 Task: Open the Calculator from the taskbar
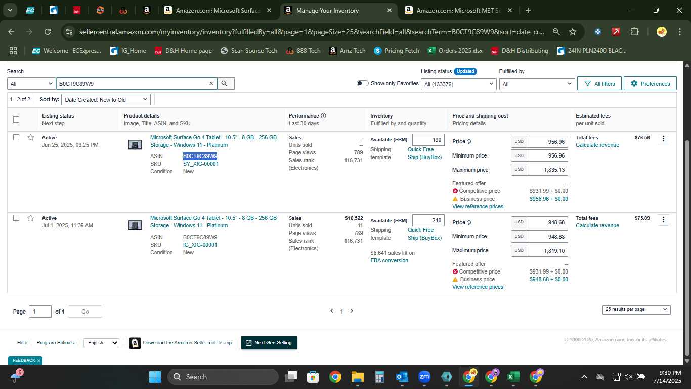pos(380,377)
